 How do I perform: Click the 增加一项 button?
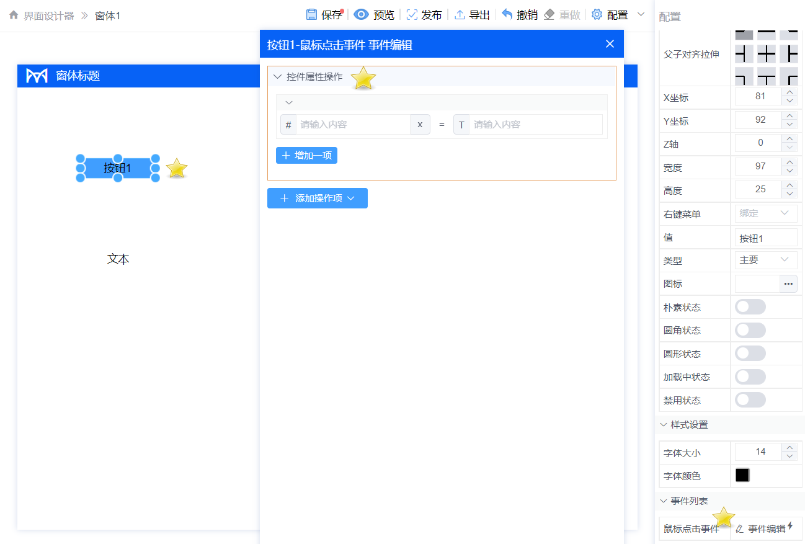point(306,155)
